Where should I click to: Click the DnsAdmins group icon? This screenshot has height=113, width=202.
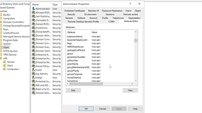(33, 28)
